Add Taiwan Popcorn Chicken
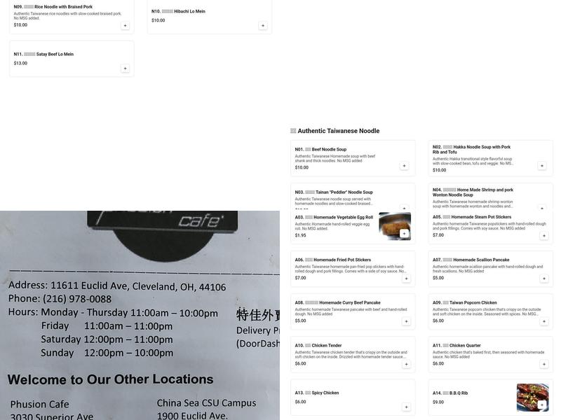The width and height of the screenshot is (561, 420). pos(541,320)
